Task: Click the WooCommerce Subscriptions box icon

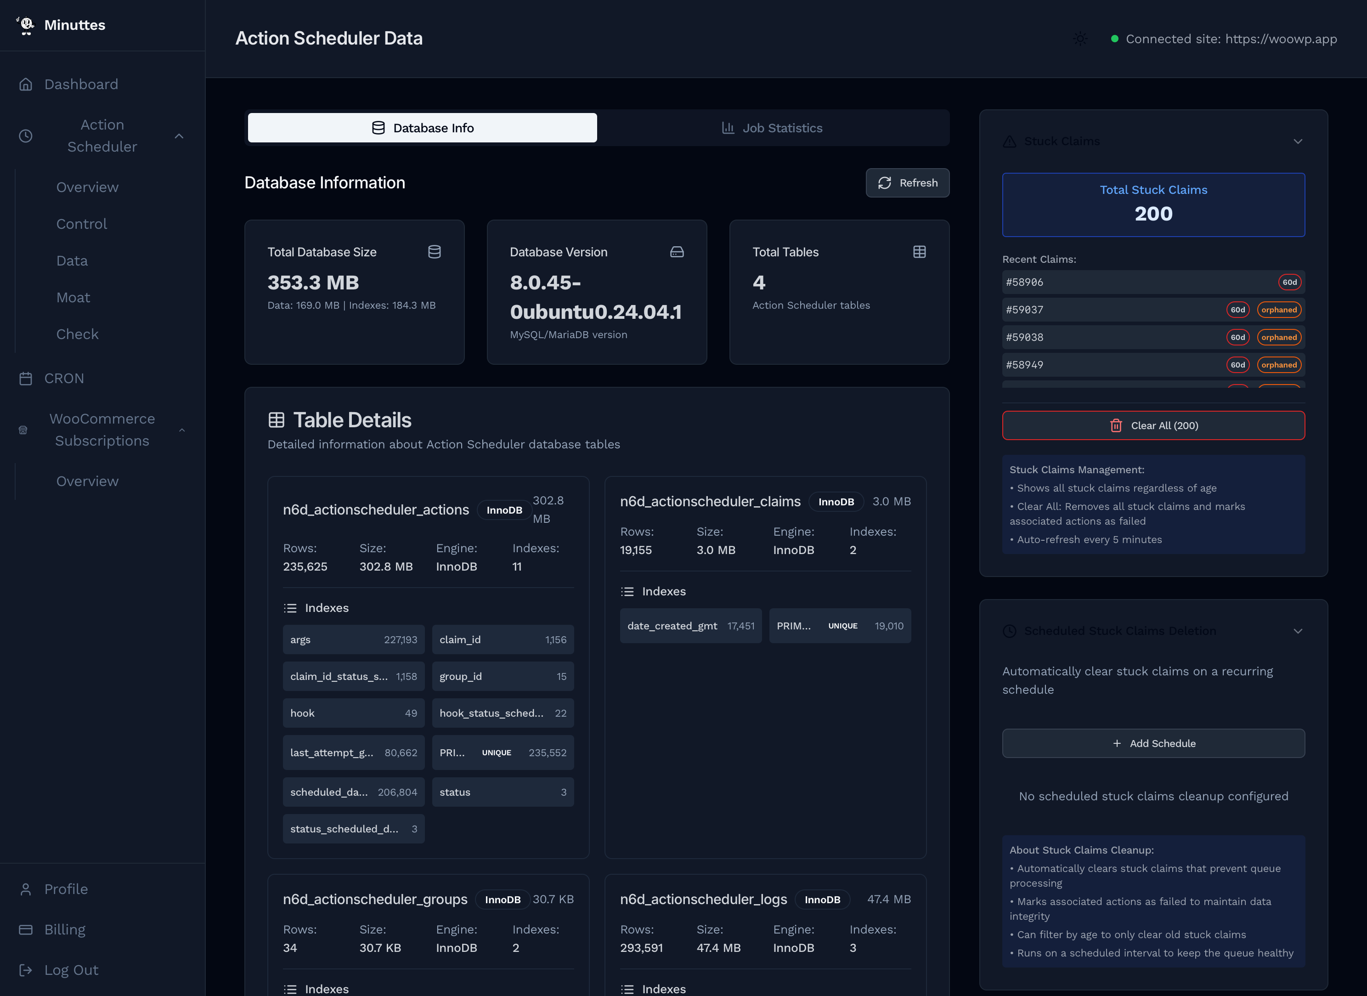Action: coord(23,429)
